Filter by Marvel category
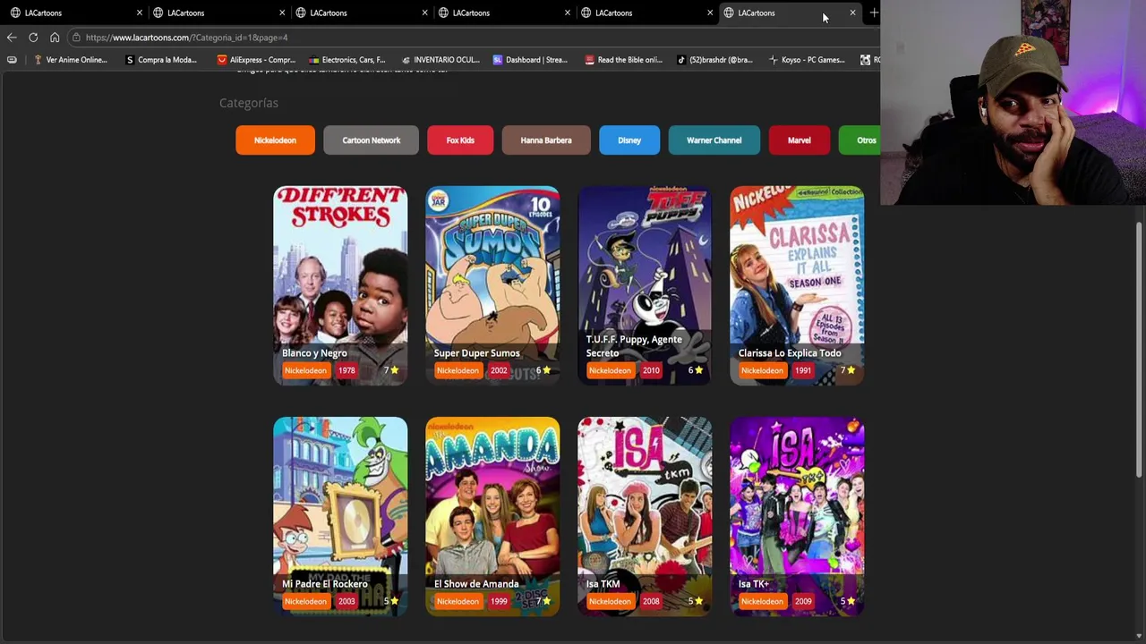Viewport: 1146px width, 644px height. coord(799,140)
